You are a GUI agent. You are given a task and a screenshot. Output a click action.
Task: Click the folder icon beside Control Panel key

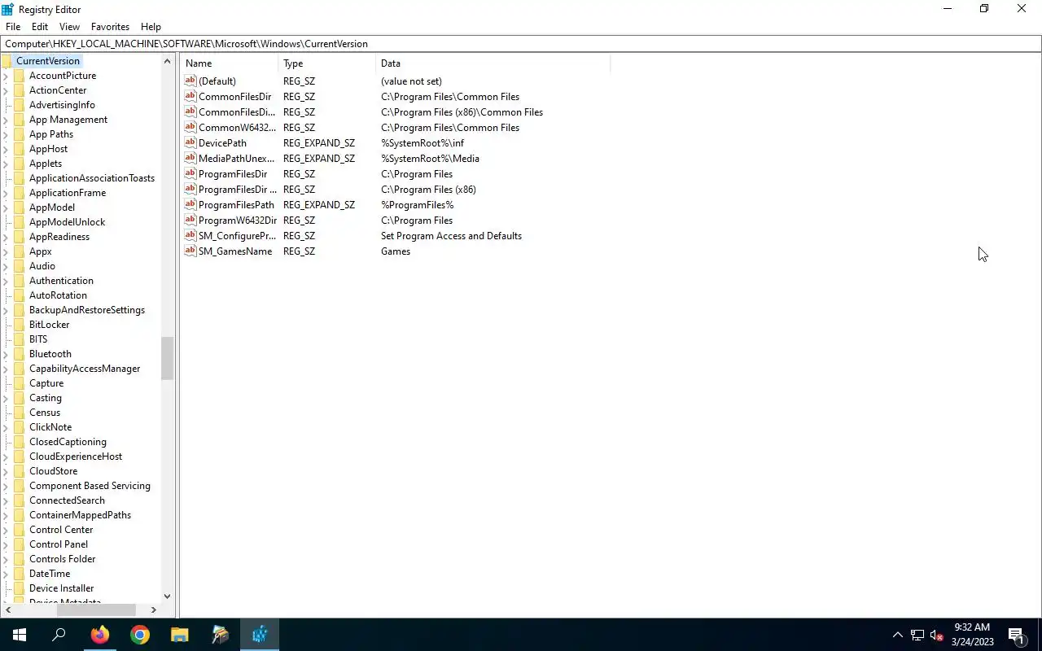tap(20, 544)
